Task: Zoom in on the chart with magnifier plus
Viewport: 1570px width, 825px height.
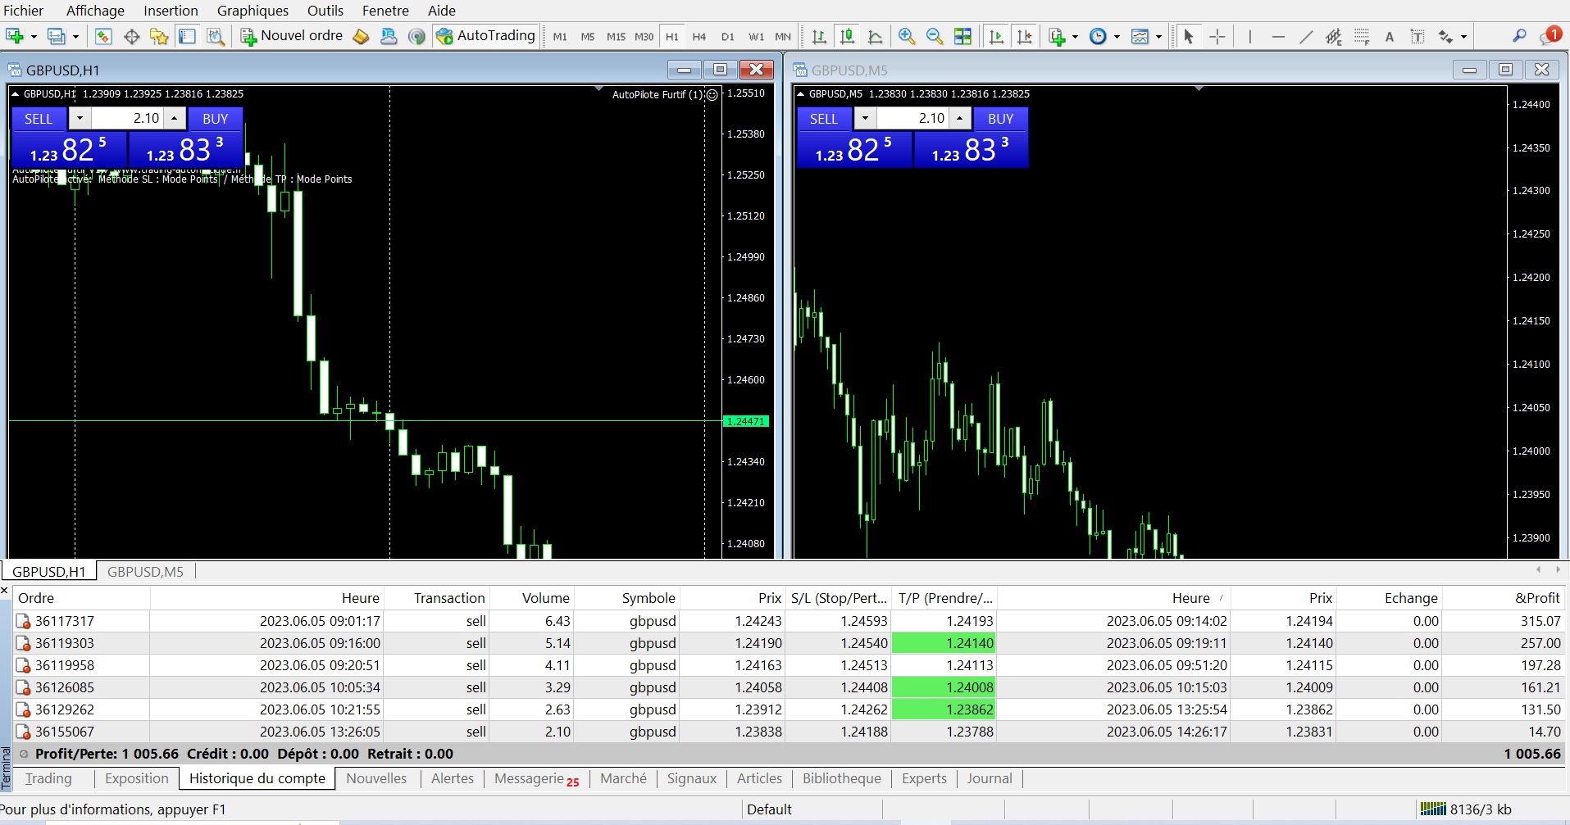Action: click(x=906, y=36)
